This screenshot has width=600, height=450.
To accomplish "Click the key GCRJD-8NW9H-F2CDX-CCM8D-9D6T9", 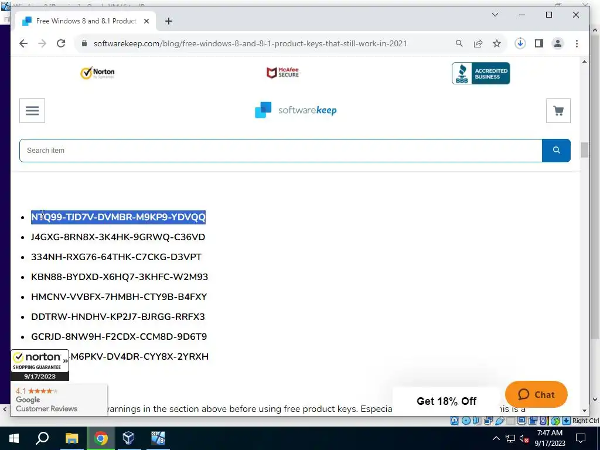I will click(x=119, y=337).
